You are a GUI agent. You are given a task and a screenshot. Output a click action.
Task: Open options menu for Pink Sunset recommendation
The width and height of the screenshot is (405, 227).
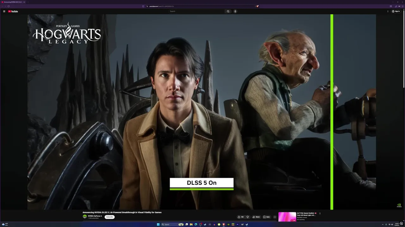pos(320,213)
